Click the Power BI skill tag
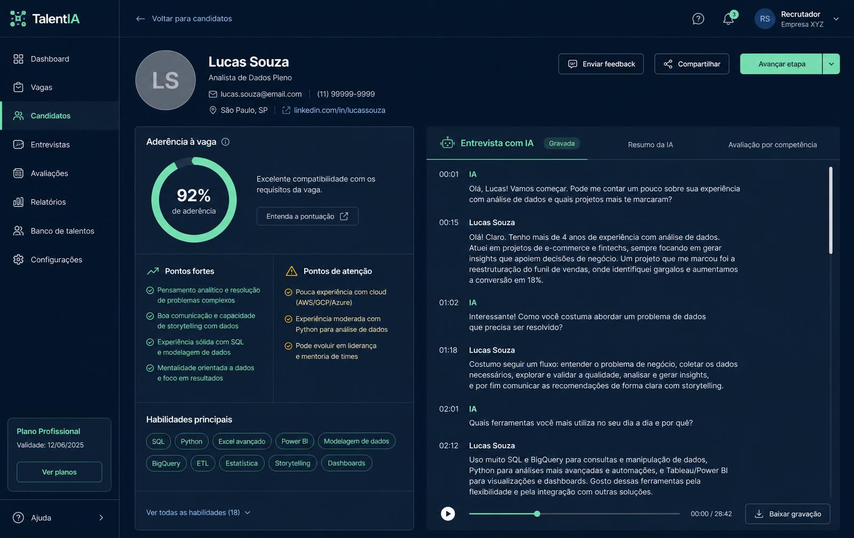 coord(295,441)
